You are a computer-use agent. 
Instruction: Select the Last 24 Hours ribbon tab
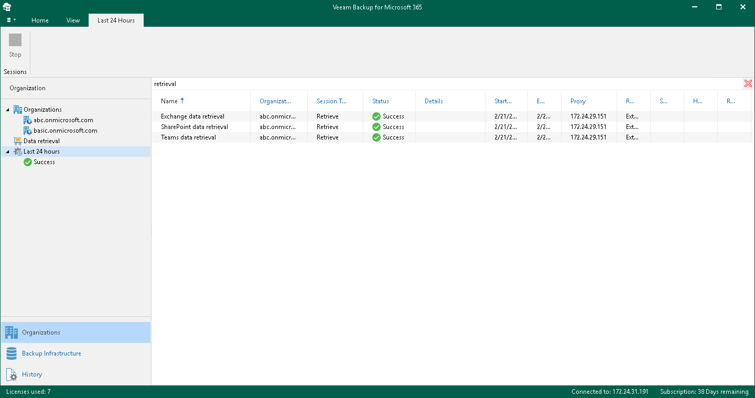click(x=116, y=20)
